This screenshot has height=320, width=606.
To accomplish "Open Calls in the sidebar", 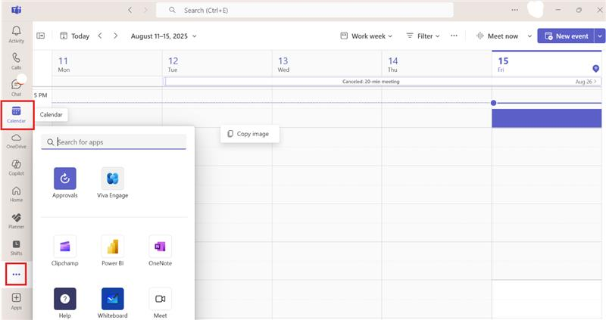I will coord(16,61).
